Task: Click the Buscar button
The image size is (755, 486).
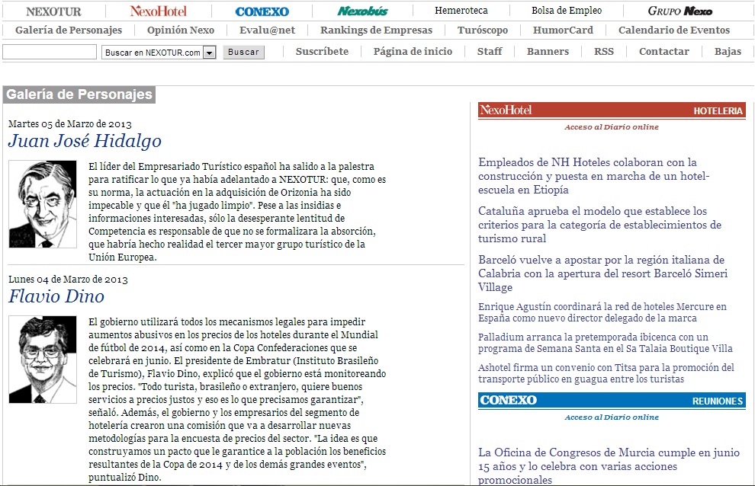Action: point(243,52)
